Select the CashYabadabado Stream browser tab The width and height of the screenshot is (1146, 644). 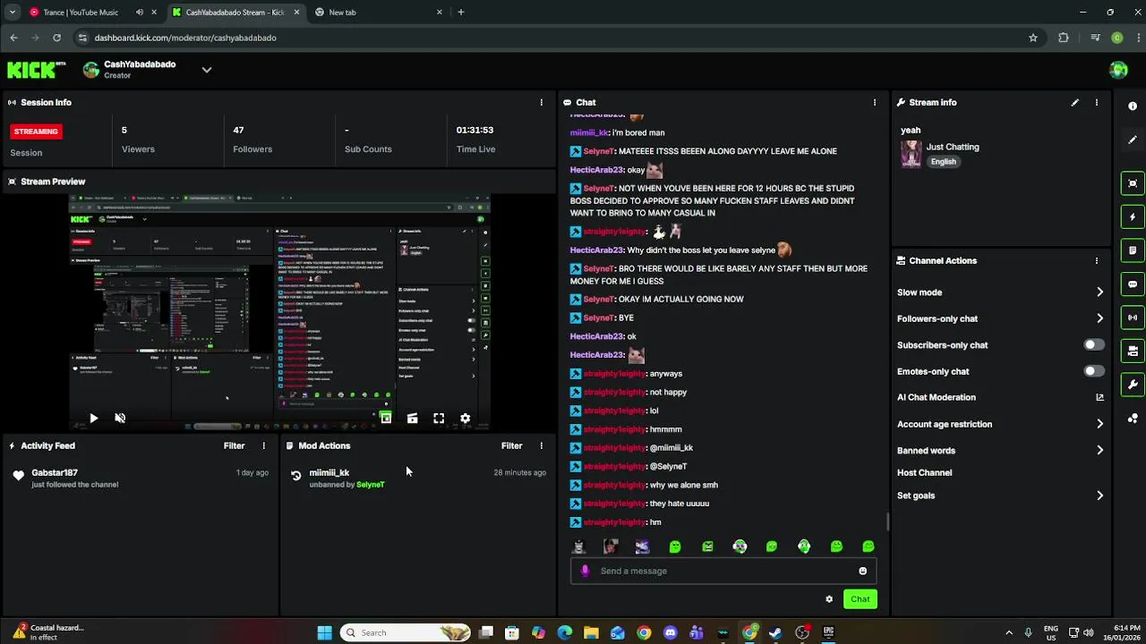(235, 13)
